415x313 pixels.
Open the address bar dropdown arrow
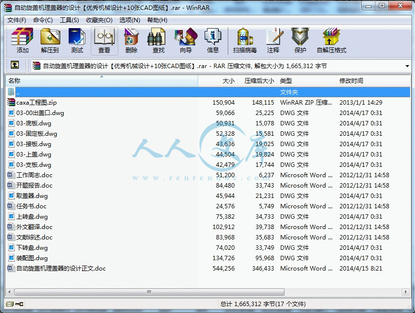[x=407, y=66]
